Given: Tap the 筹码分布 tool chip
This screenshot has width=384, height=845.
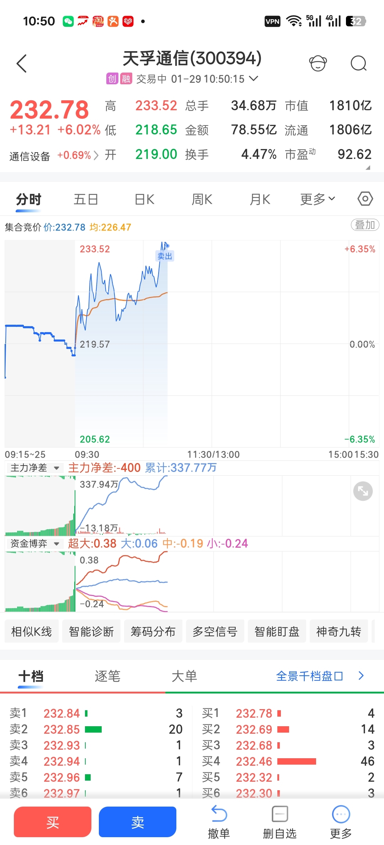Looking at the screenshot, I should 153,631.
